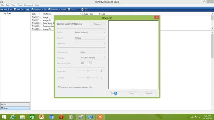Open the Profile dropdown showing Photo (Default)
Screen dimensions: 214x120
tap(90, 32)
